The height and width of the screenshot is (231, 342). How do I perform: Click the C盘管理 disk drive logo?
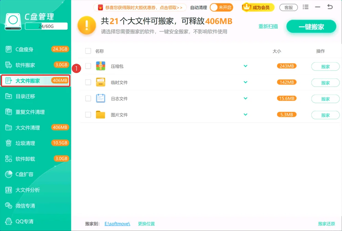point(13,21)
